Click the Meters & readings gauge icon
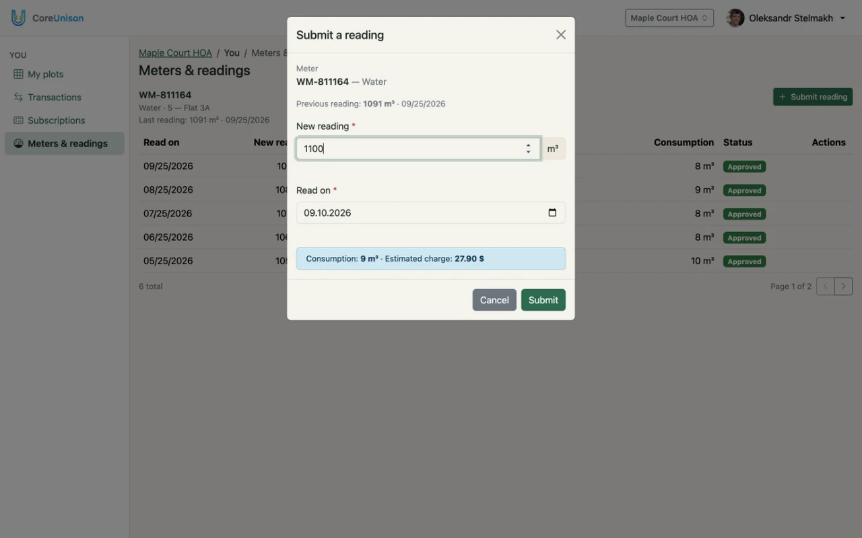This screenshot has height=538, width=862. click(18, 143)
